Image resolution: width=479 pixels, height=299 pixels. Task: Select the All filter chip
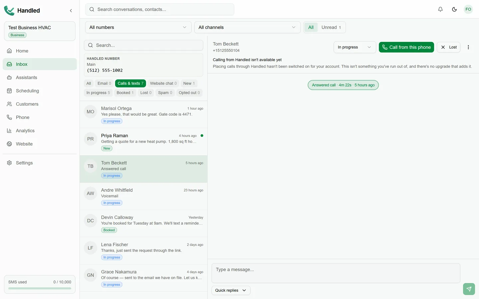coord(89,83)
